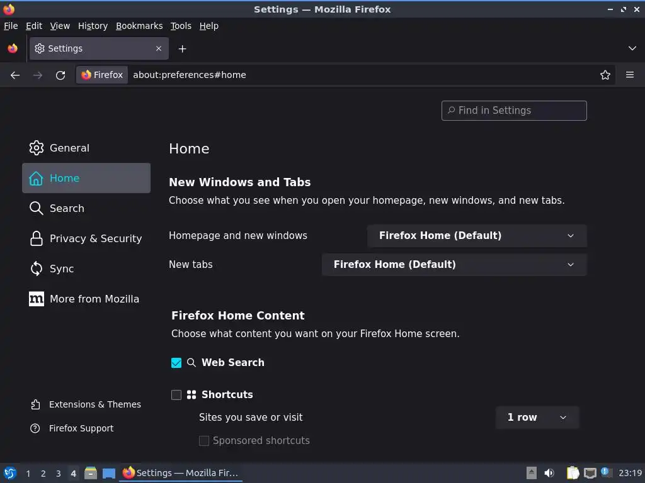Screen dimensions: 645x483
Task: Click the 'Sites you save or visit' text
Action: pos(251,418)
